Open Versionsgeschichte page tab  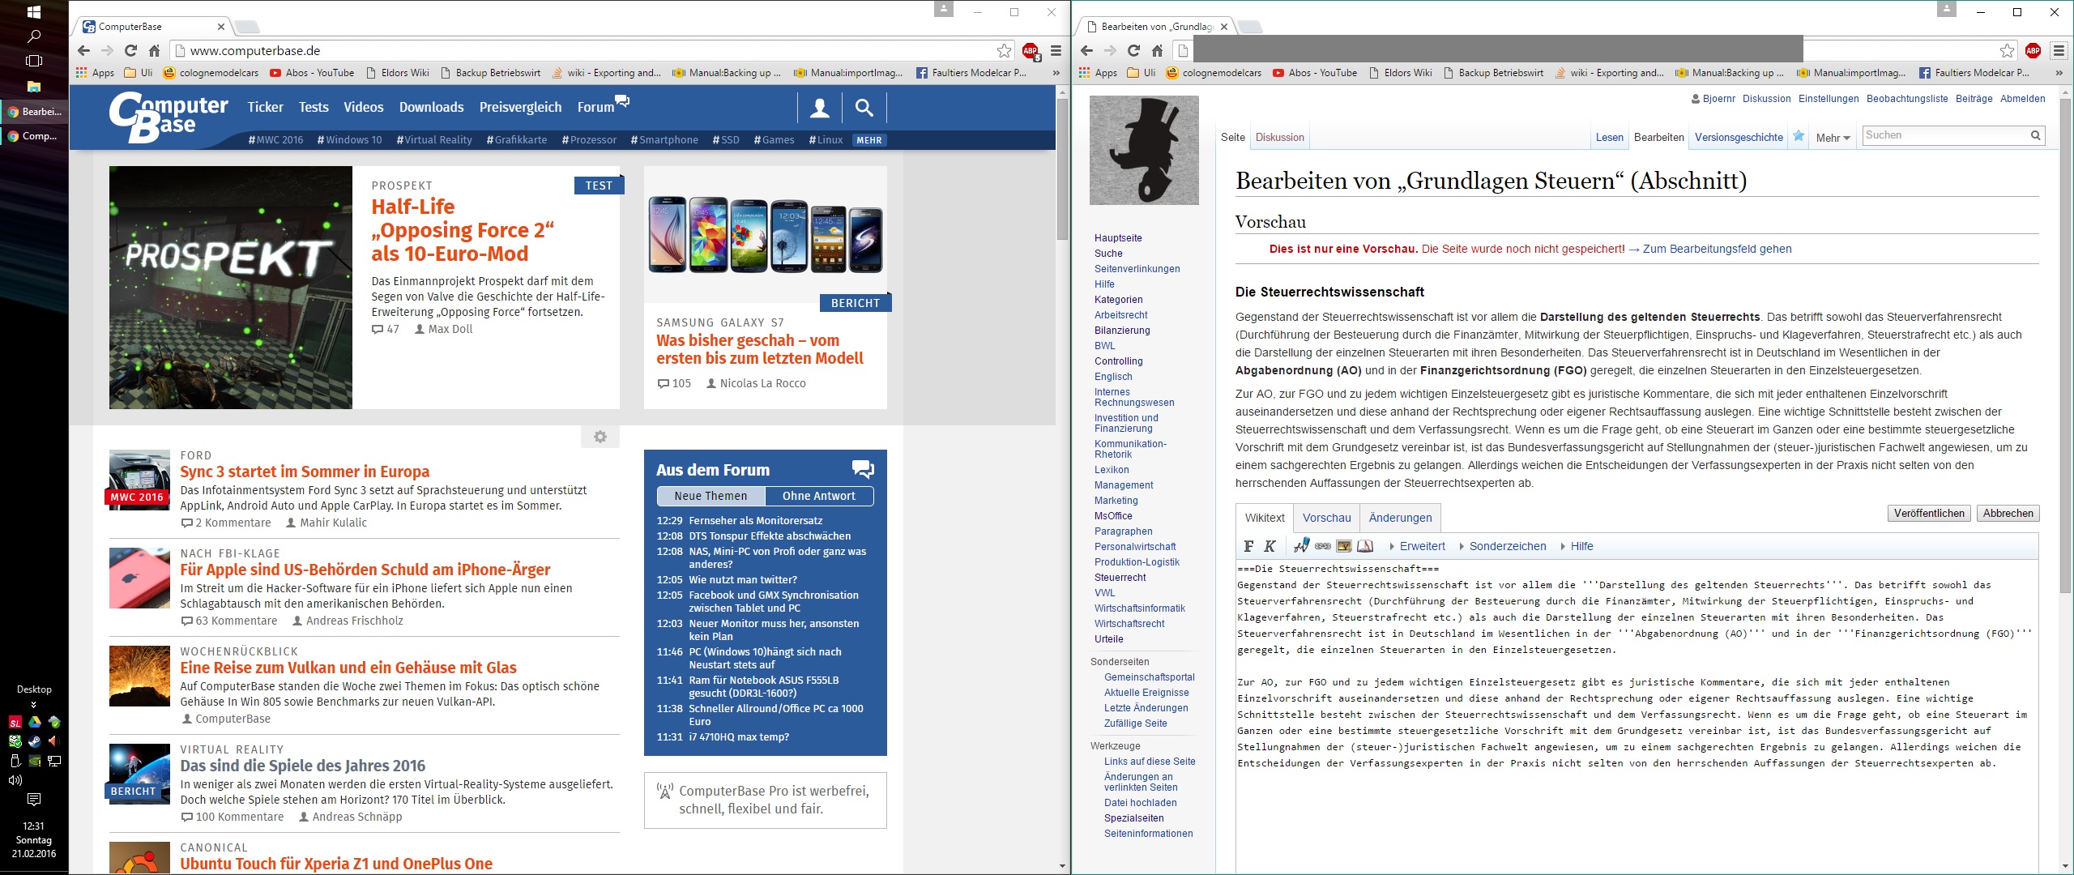(1739, 138)
